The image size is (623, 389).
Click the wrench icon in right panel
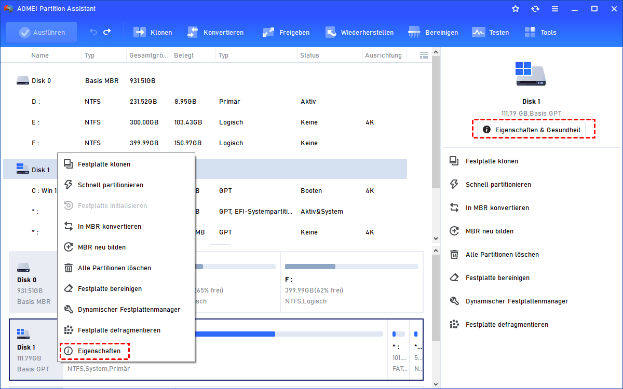(x=454, y=301)
